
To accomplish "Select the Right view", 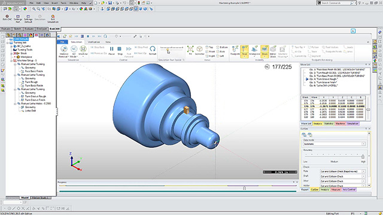I will pos(210,56).
